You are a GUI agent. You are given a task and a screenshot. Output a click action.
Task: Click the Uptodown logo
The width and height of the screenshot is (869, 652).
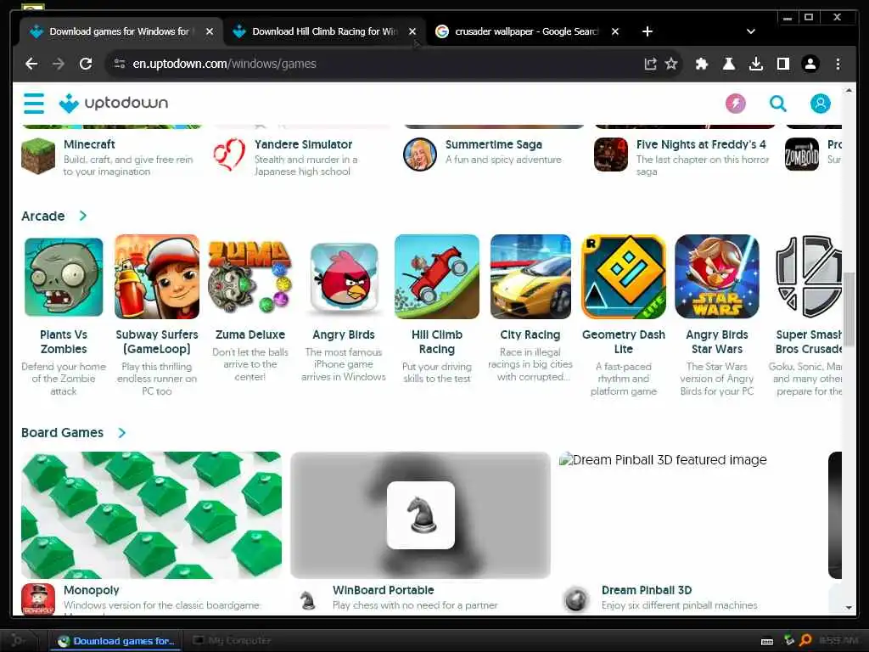[x=114, y=103]
